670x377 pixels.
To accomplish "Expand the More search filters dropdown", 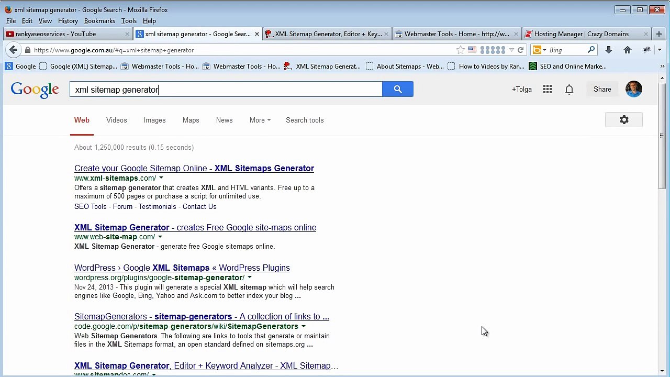I will coord(260,120).
